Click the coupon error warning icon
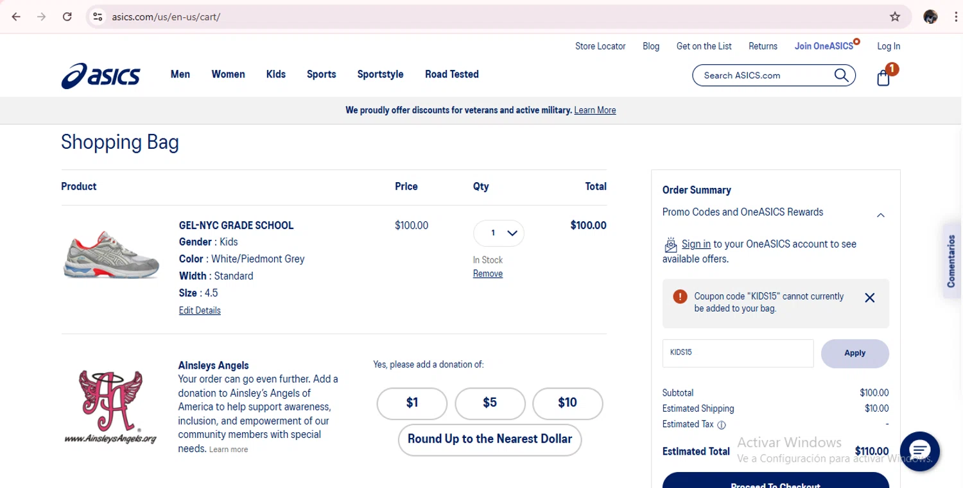The image size is (963, 488). pyautogui.click(x=680, y=296)
